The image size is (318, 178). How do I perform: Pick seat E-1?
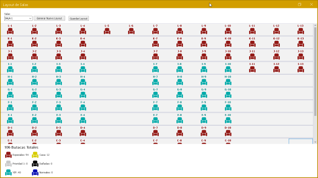click(x=10, y=120)
